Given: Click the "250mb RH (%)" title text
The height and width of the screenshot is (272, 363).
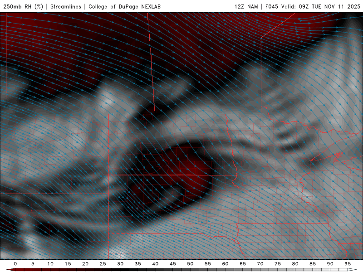Looking at the screenshot, I should [x=23, y=6].
